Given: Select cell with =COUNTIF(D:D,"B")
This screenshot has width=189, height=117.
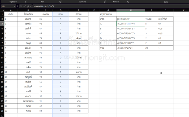Looking at the screenshot, I should tap(131, 29).
